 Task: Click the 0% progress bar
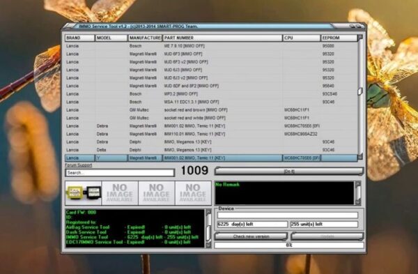tap(289, 245)
